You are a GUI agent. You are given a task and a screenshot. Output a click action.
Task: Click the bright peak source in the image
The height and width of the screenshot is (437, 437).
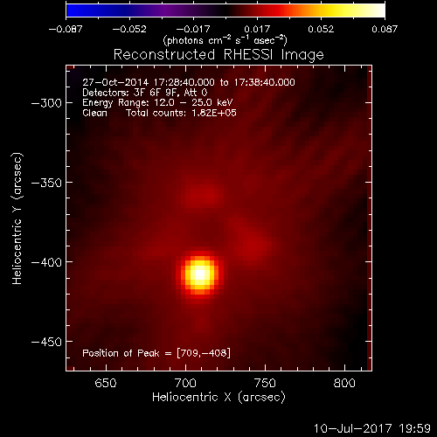199,274
